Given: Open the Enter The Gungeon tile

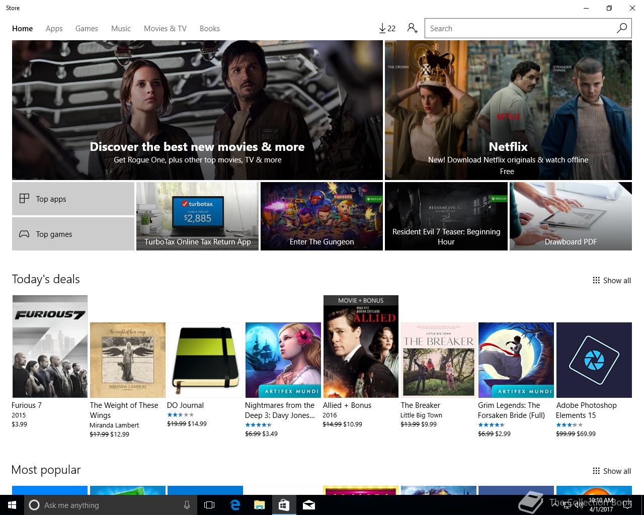Looking at the screenshot, I should [321, 216].
